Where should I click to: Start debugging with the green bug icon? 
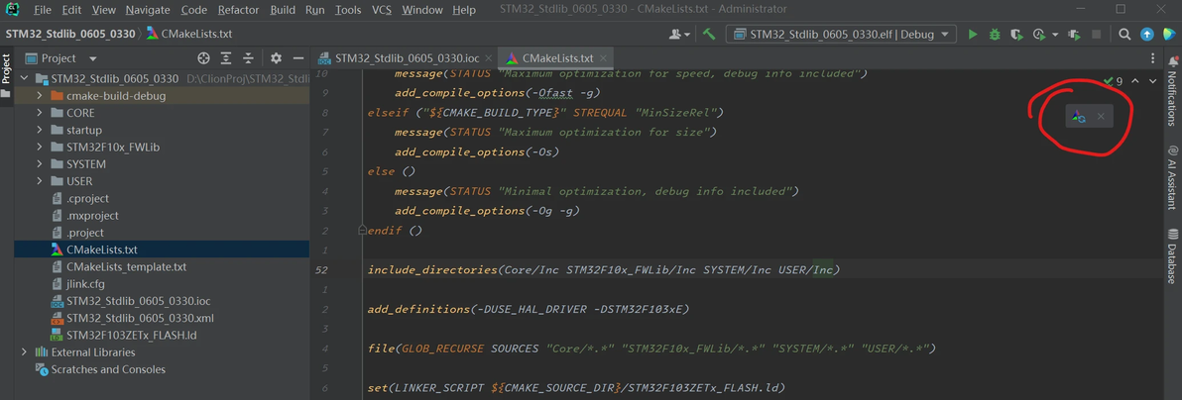click(995, 34)
